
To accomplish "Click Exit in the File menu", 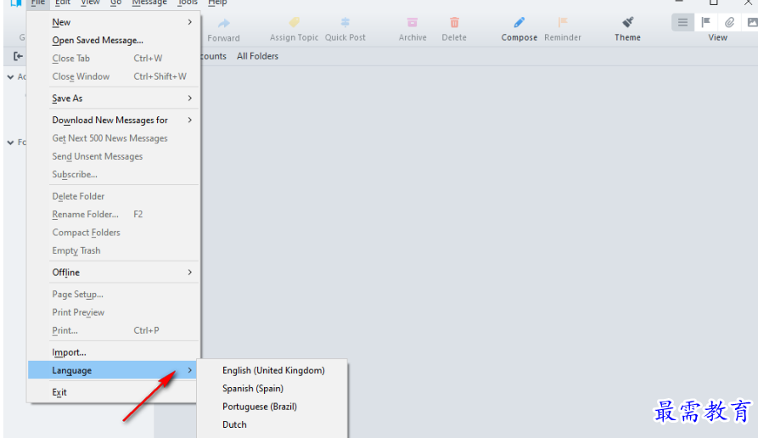I will (x=114, y=392).
